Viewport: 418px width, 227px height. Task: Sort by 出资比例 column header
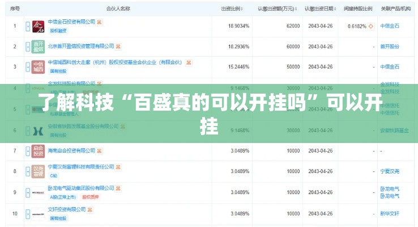point(232,9)
